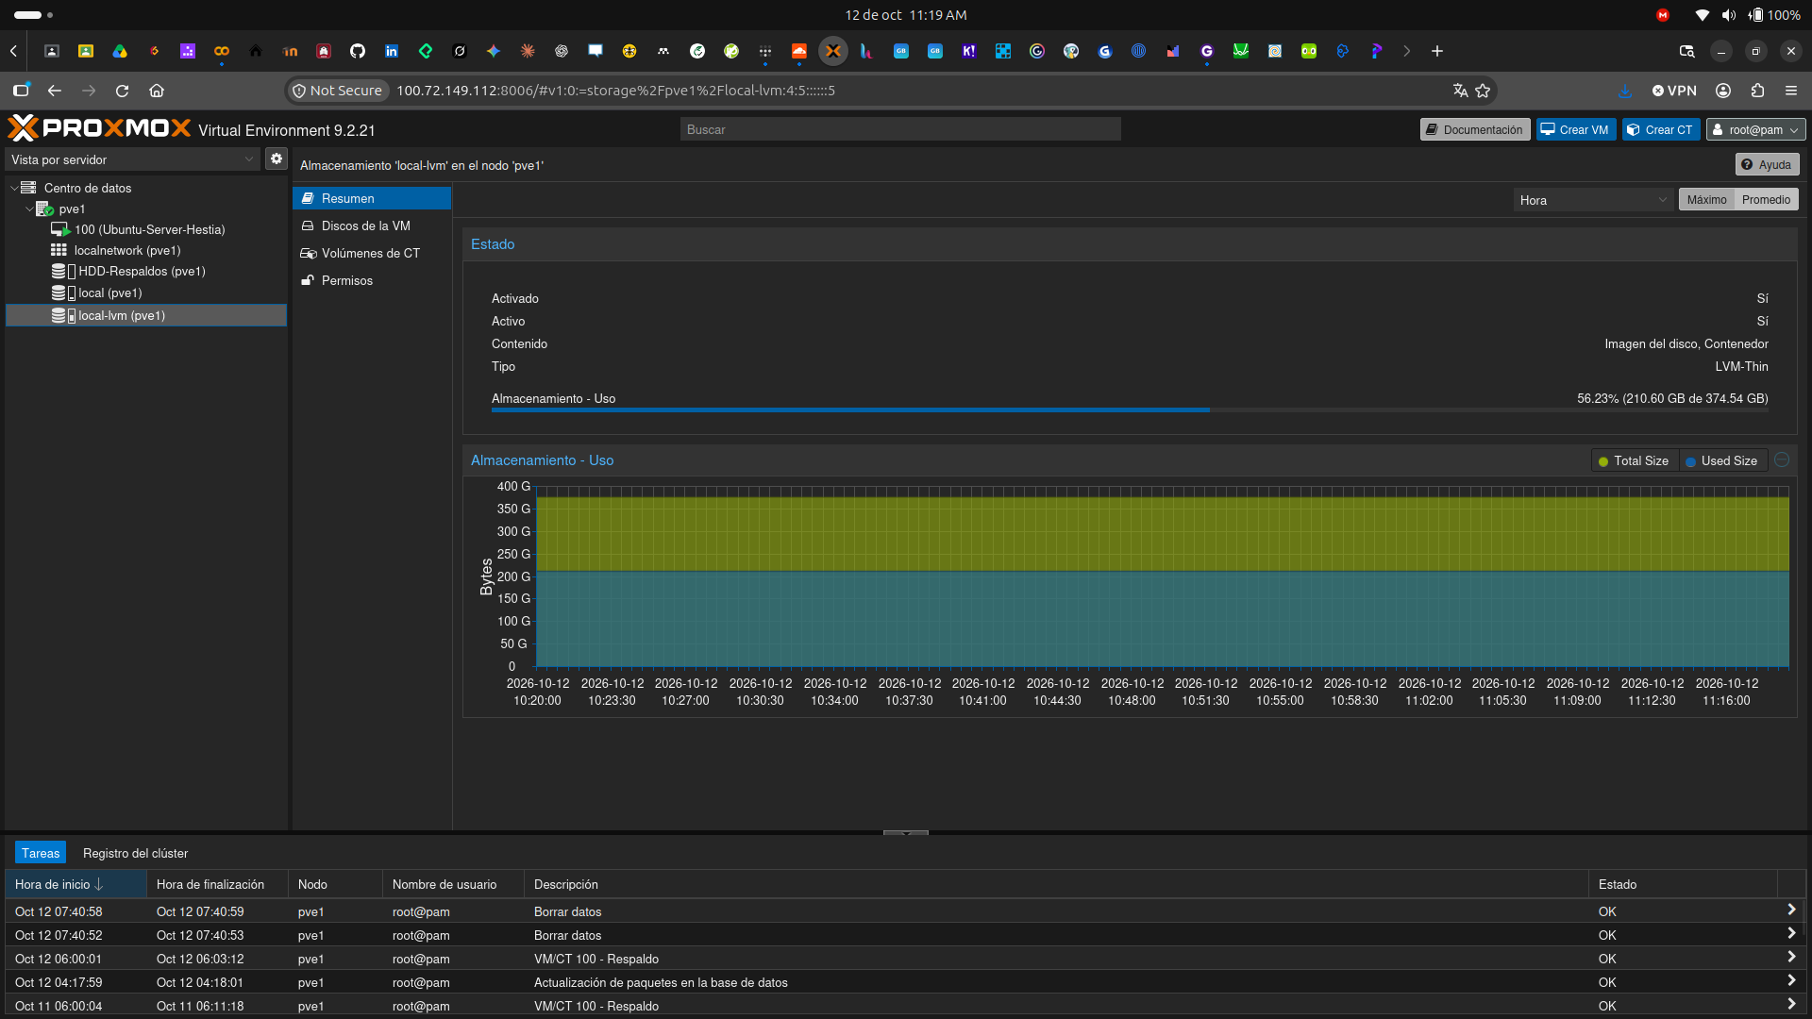Open the Volúmenes de CT section
Image resolution: width=1812 pixels, height=1019 pixels.
pos(372,254)
